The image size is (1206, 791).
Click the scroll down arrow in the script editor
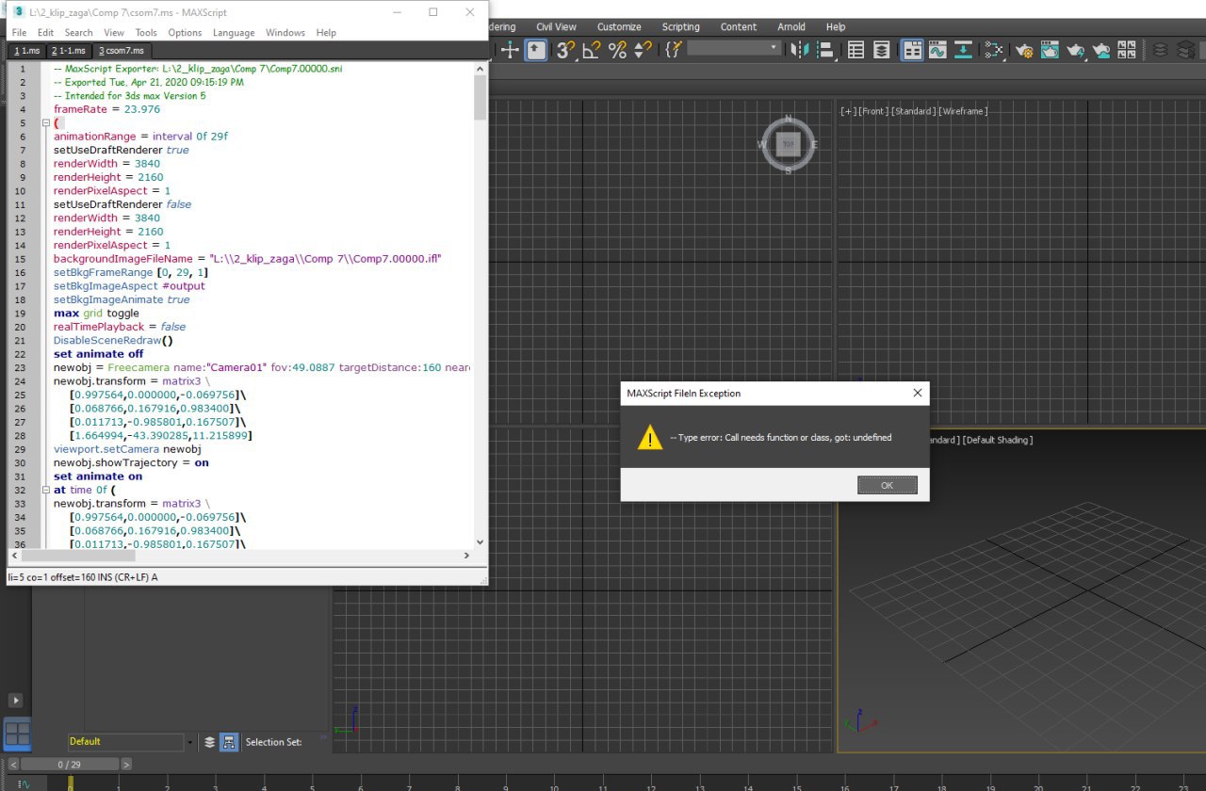click(480, 541)
